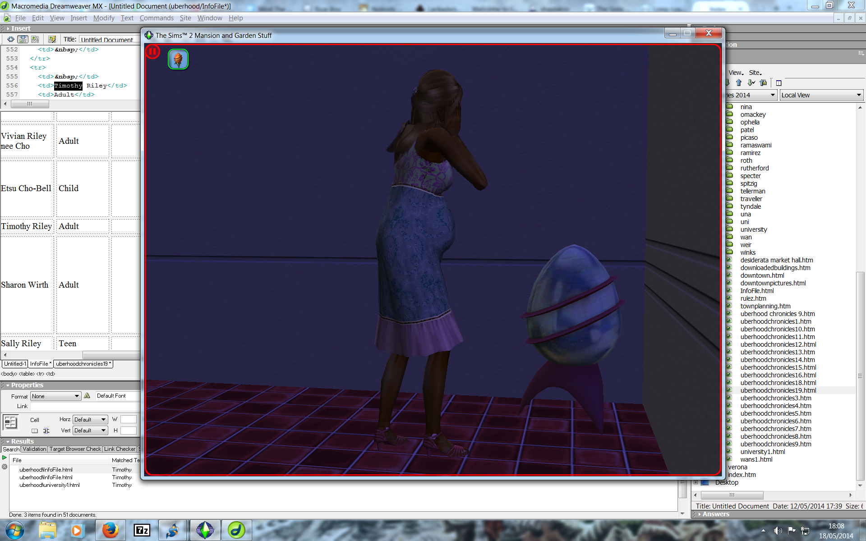Click the Default Font field in Properties
Viewport: 866px width, 541px height.
(x=118, y=396)
